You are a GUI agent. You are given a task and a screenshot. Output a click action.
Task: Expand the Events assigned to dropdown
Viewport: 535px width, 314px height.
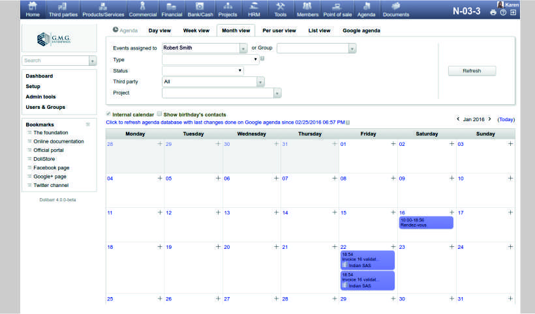(243, 48)
